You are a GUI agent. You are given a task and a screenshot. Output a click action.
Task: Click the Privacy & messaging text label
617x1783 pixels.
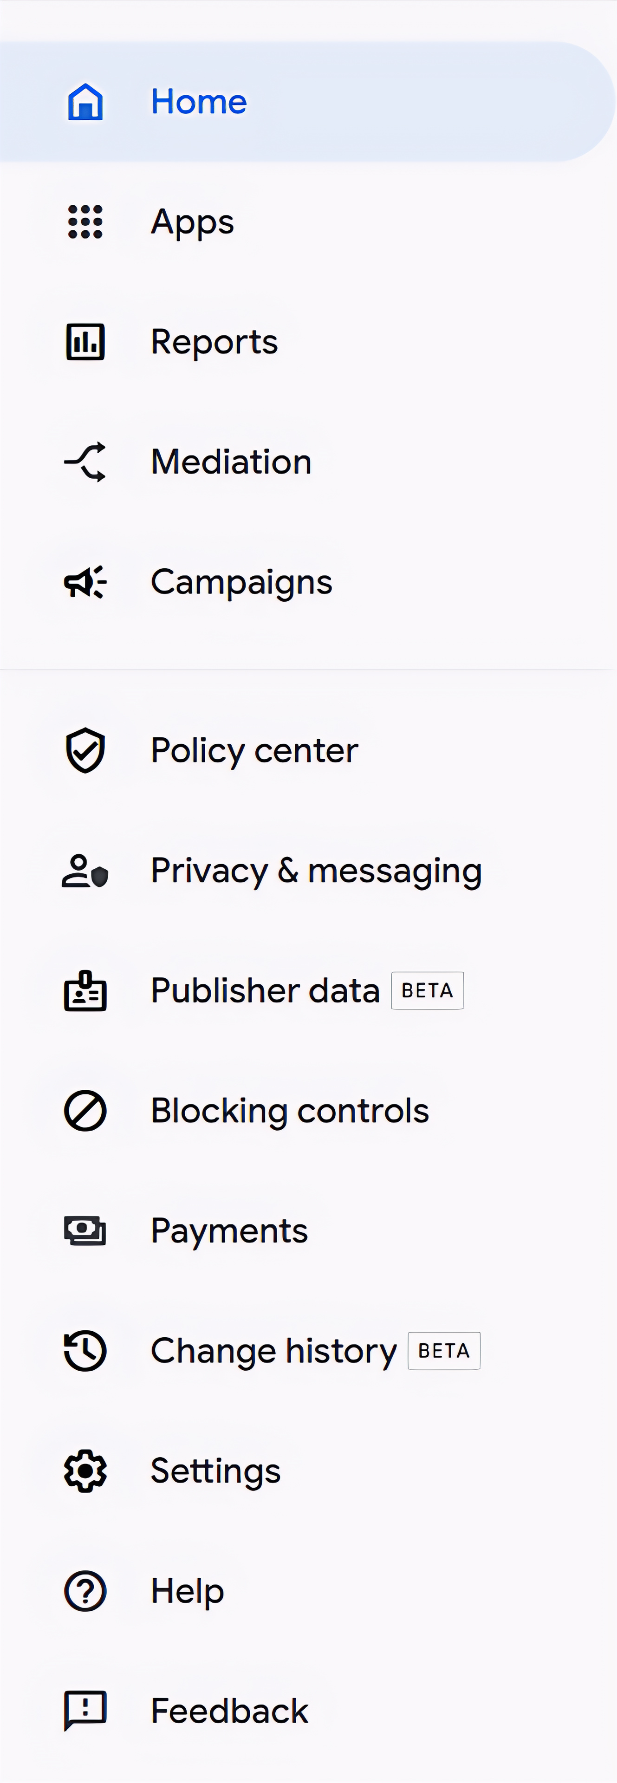[x=316, y=871]
